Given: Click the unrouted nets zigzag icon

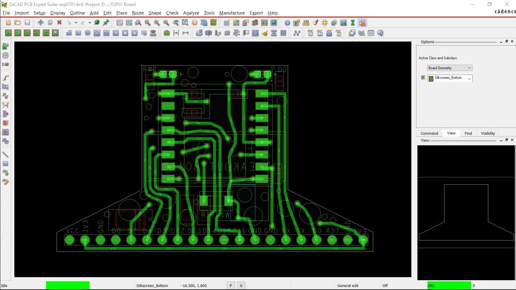Looking at the screenshot, I should 297,33.
